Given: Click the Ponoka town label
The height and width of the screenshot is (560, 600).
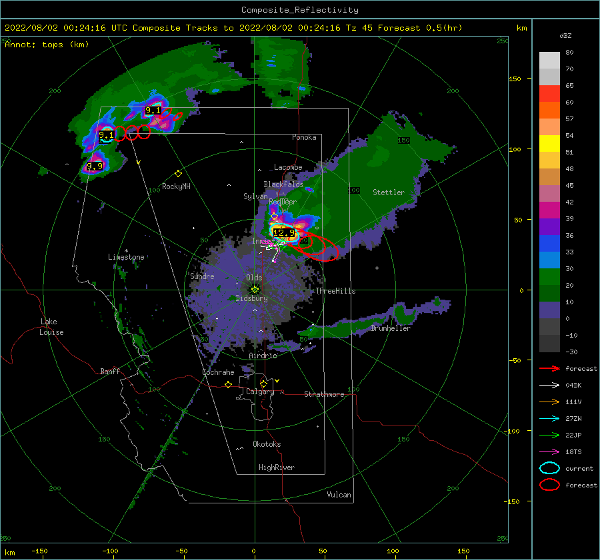Looking at the screenshot, I should (304, 137).
